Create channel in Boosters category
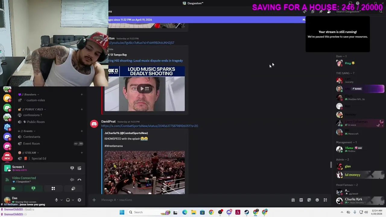This screenshot has height=217, width=386. (x=82, y=94)
